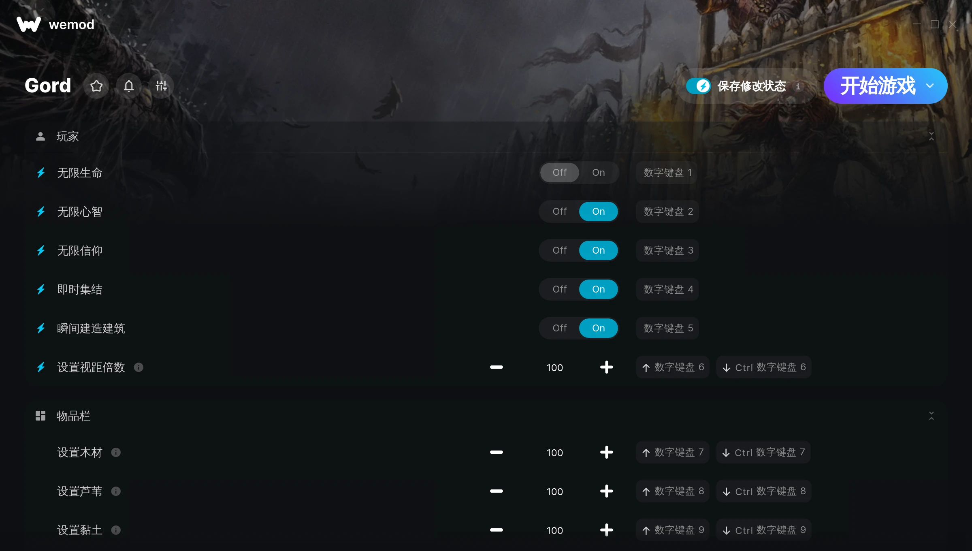Open info tooltip for 设置黏土

pos(116,530)
